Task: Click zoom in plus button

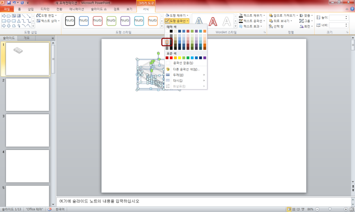Action: [346, 209]
